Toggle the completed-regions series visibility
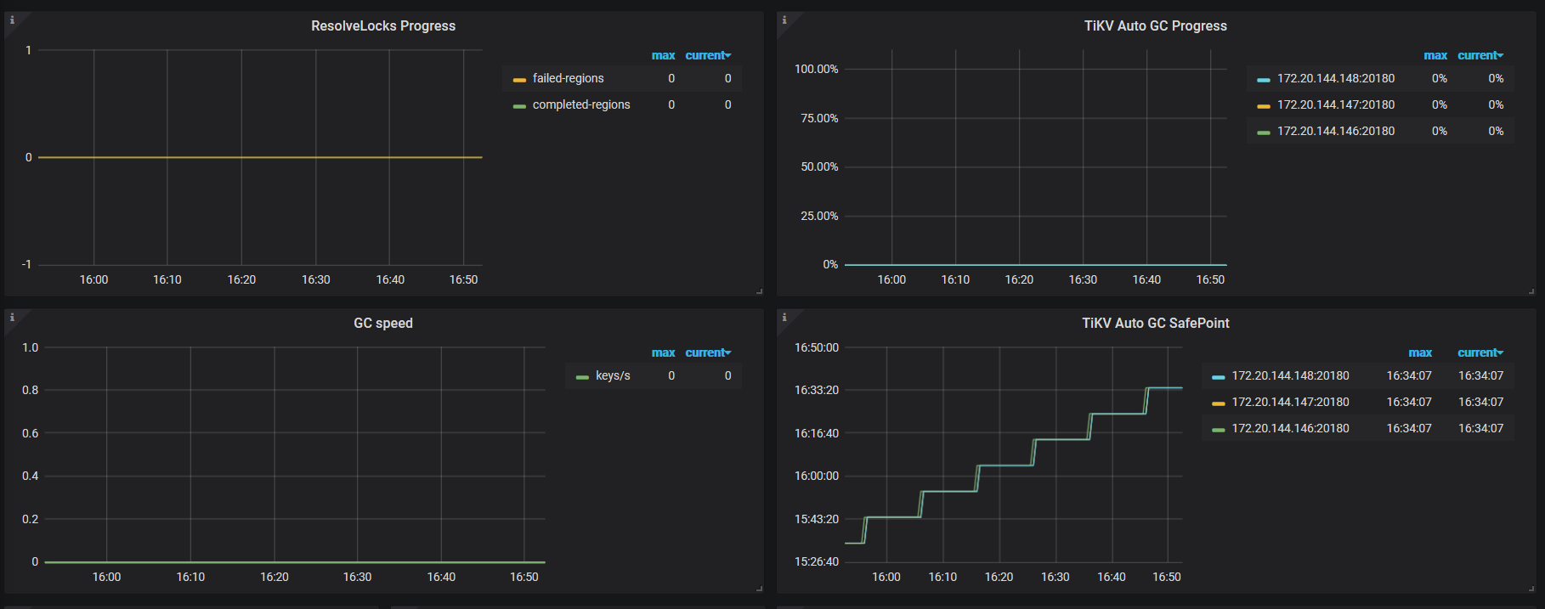The width and height of the screenshot is (1545, 609). coord(580,104)
